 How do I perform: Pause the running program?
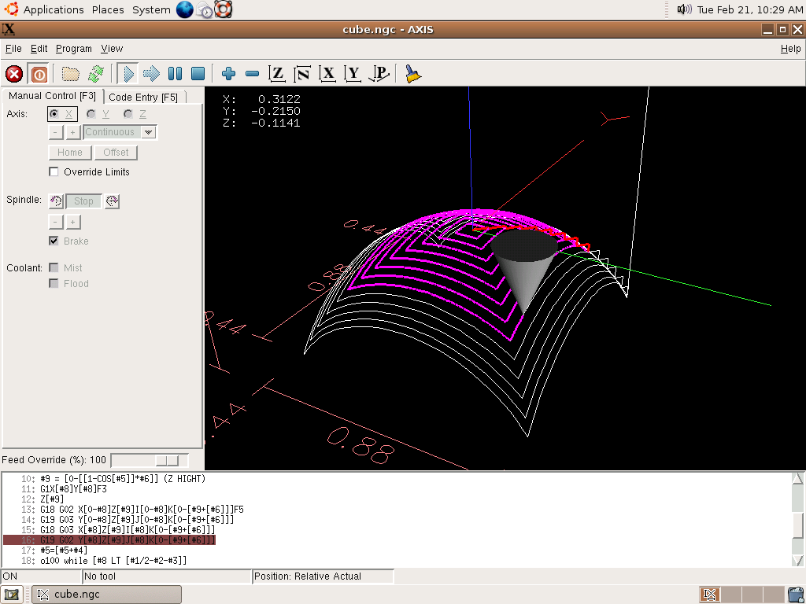pos(175,74)
